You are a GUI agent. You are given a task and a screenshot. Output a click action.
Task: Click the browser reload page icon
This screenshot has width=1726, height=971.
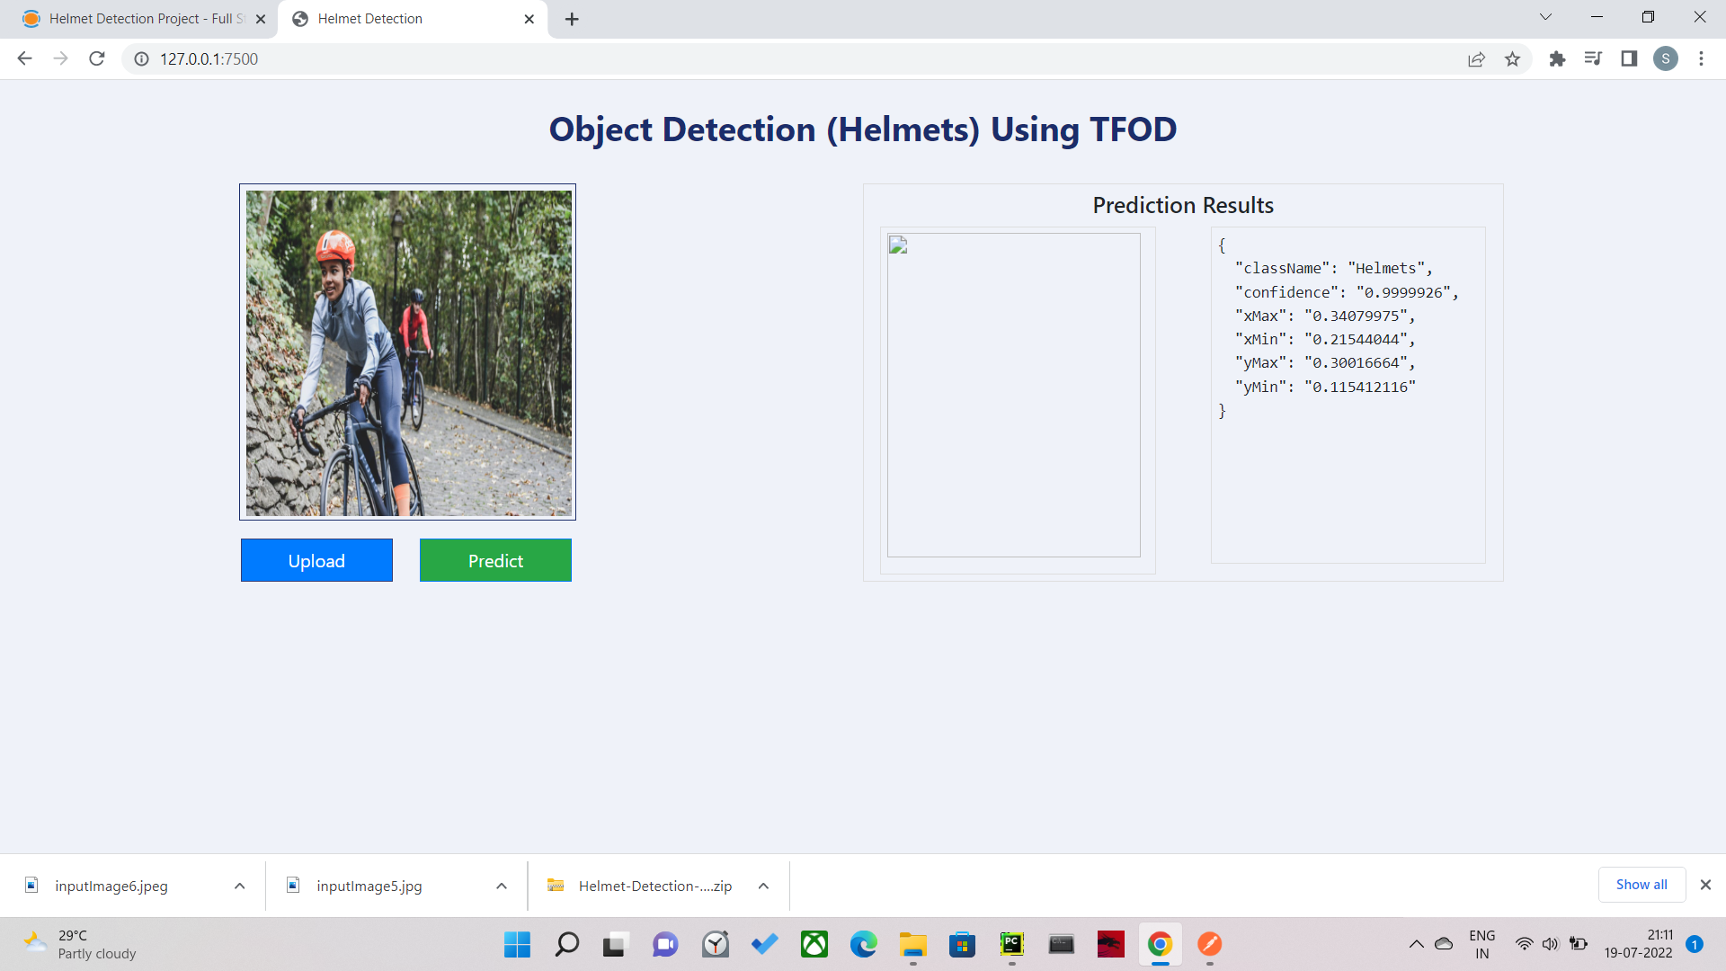[97, 58]
